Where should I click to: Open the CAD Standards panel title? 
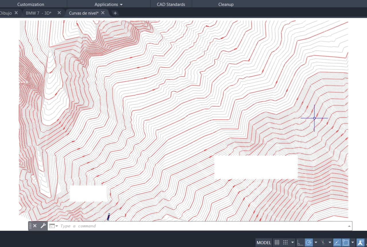pyautogui.click(x=171, y=4)
